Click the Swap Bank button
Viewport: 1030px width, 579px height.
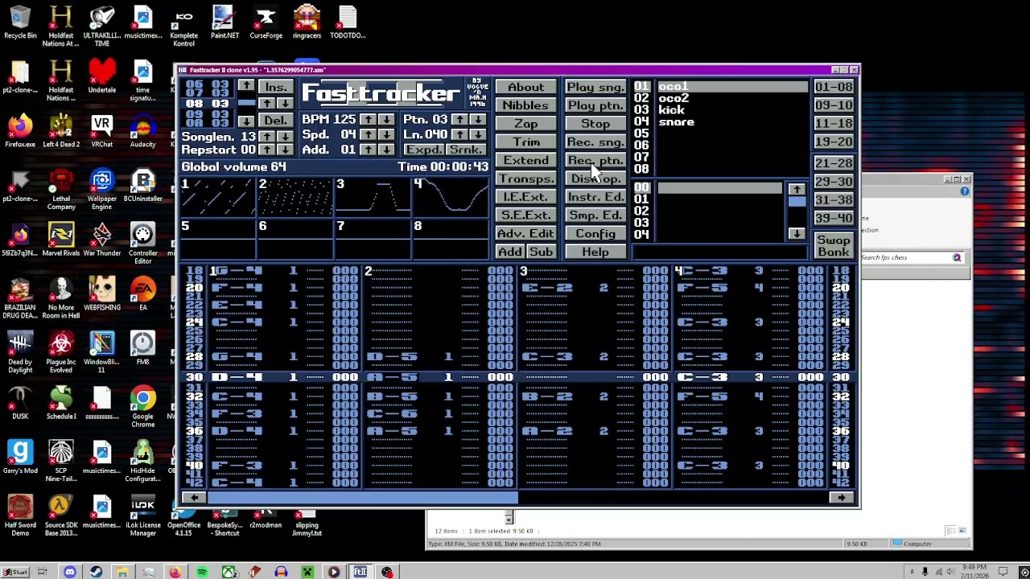[834, 246]
